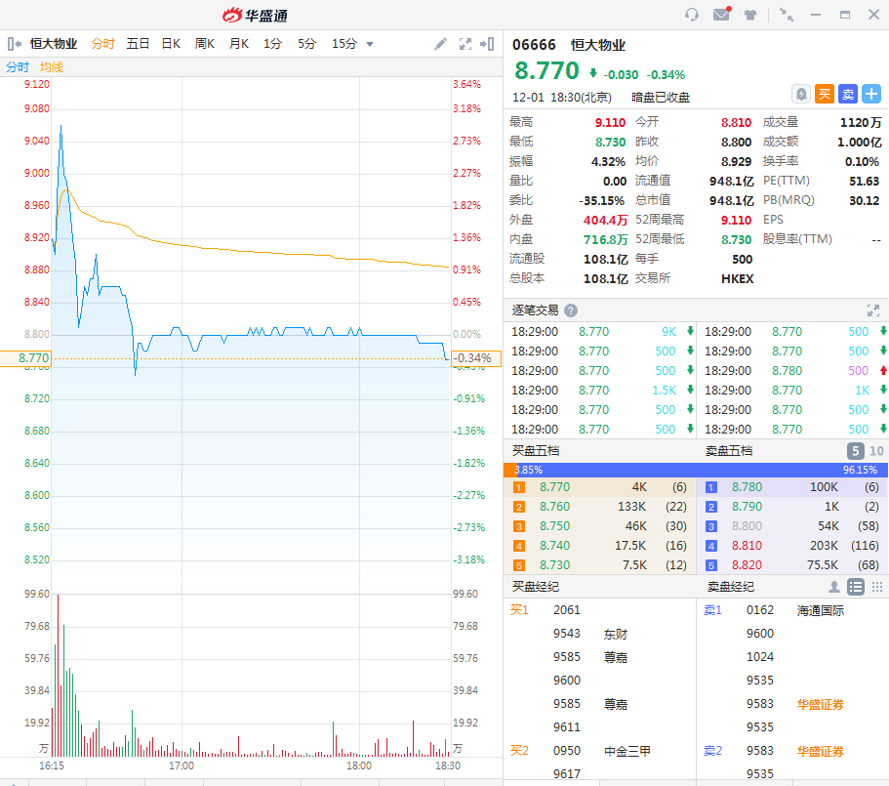Click seller broker 海通国际
This screenshot has width=889, height=786.
tap(821, 611)
